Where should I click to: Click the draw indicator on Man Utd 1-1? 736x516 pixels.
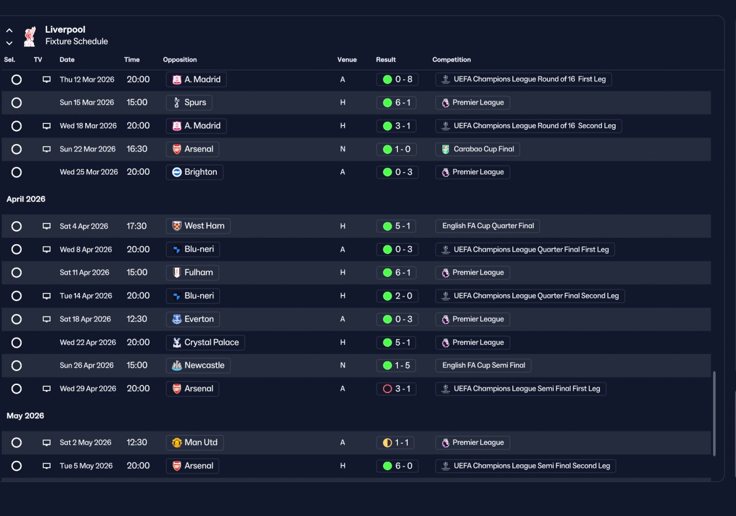click(388, 443)
